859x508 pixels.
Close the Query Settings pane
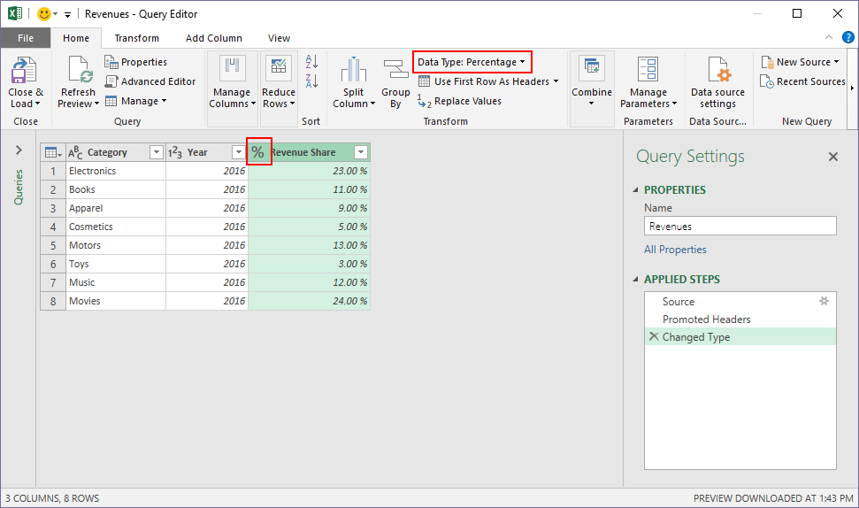833,157
